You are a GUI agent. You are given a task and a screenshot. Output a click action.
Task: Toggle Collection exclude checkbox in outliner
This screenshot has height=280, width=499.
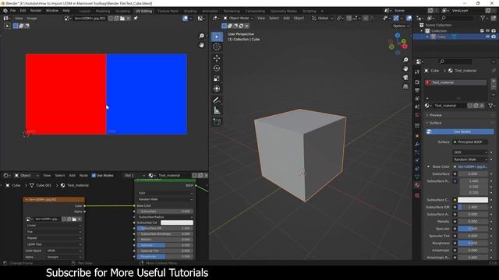click(x=482, y=31)
